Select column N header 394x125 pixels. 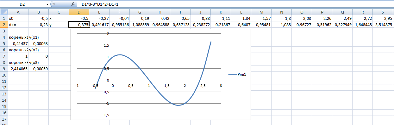281,12
